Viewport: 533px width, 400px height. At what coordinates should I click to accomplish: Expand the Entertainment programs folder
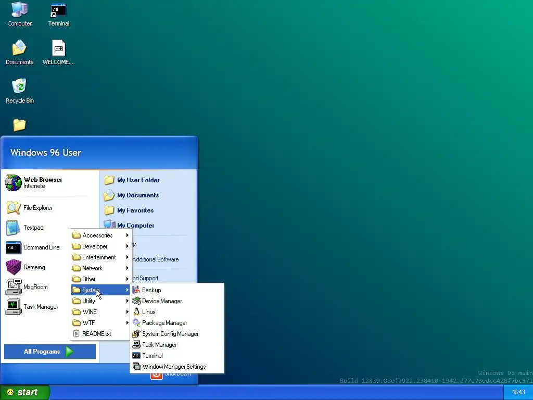(101, 257)
